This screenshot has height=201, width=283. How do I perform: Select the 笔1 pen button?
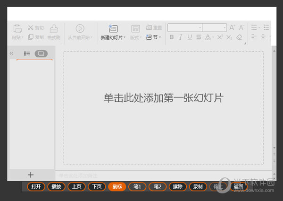click(x=137, y=186)
